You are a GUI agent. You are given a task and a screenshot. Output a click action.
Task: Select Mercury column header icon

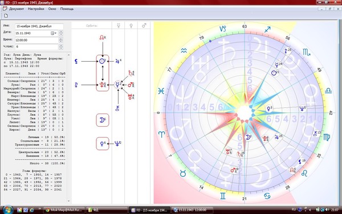(119, 26)
